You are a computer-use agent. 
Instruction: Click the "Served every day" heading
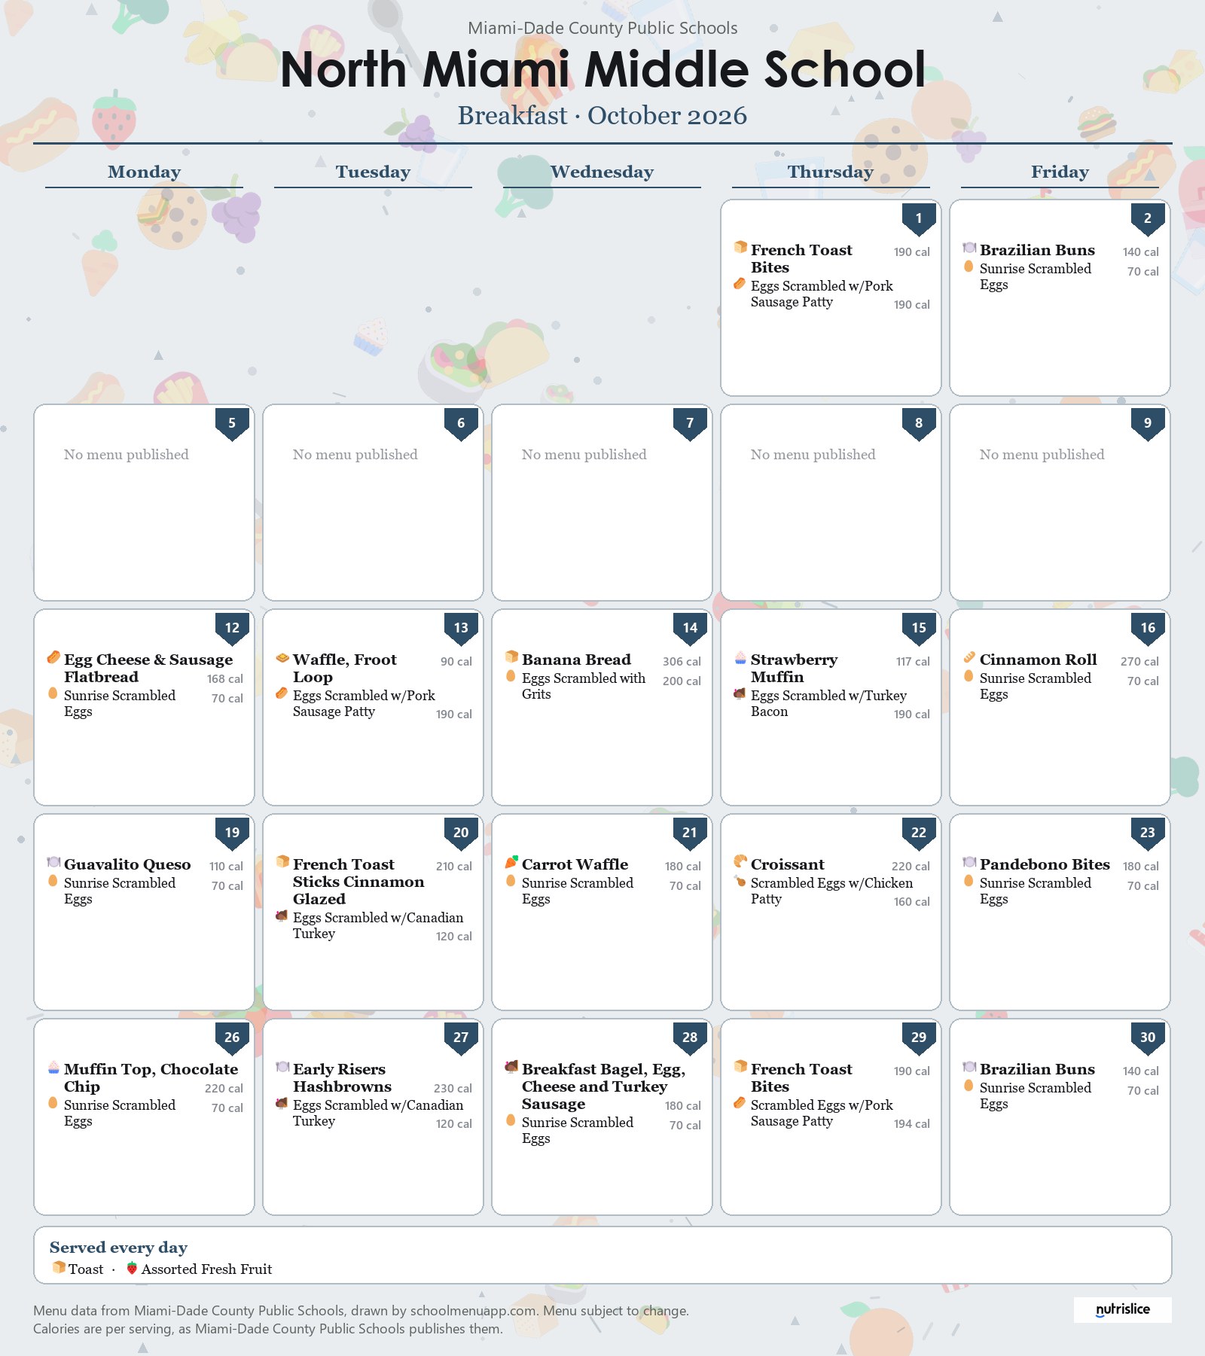[x=118, y=1247]
